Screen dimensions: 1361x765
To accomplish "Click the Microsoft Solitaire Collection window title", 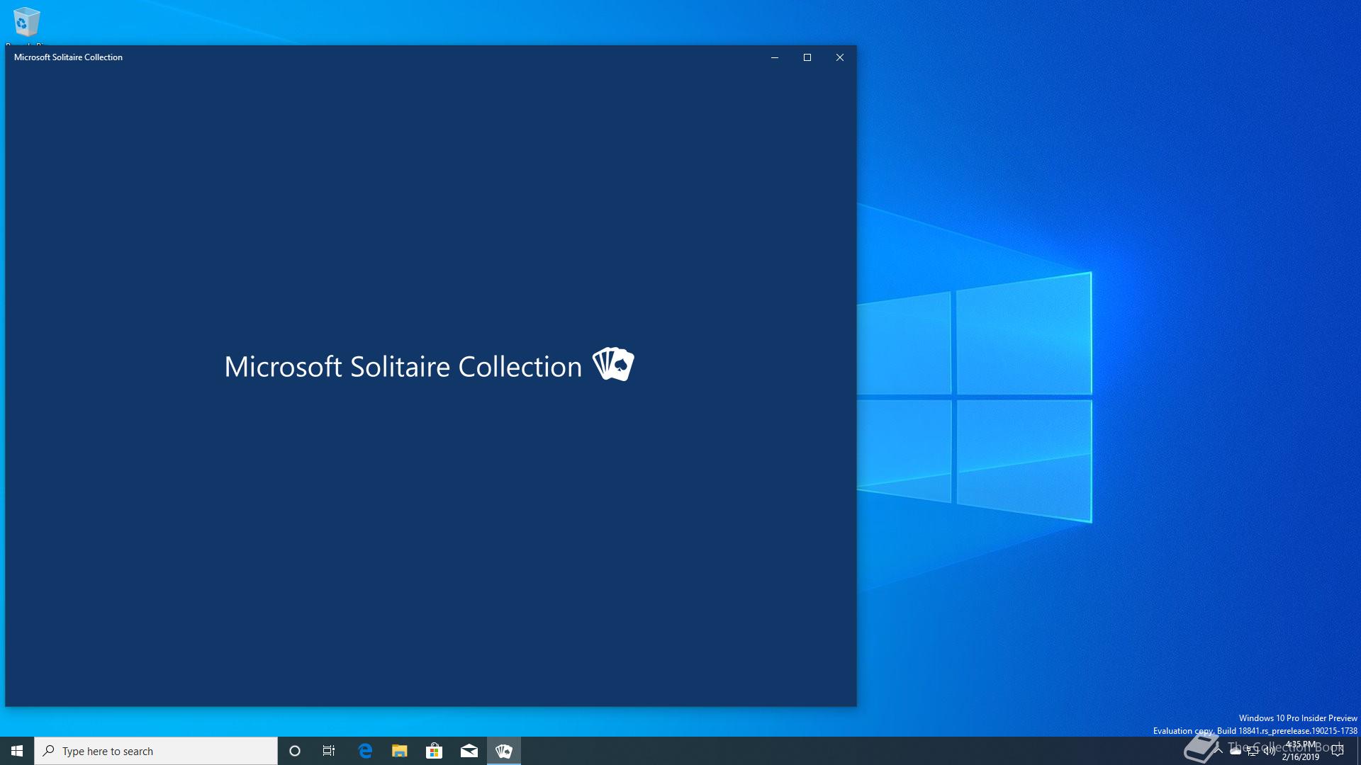I will pyautogui.click(x=68, y=57).
